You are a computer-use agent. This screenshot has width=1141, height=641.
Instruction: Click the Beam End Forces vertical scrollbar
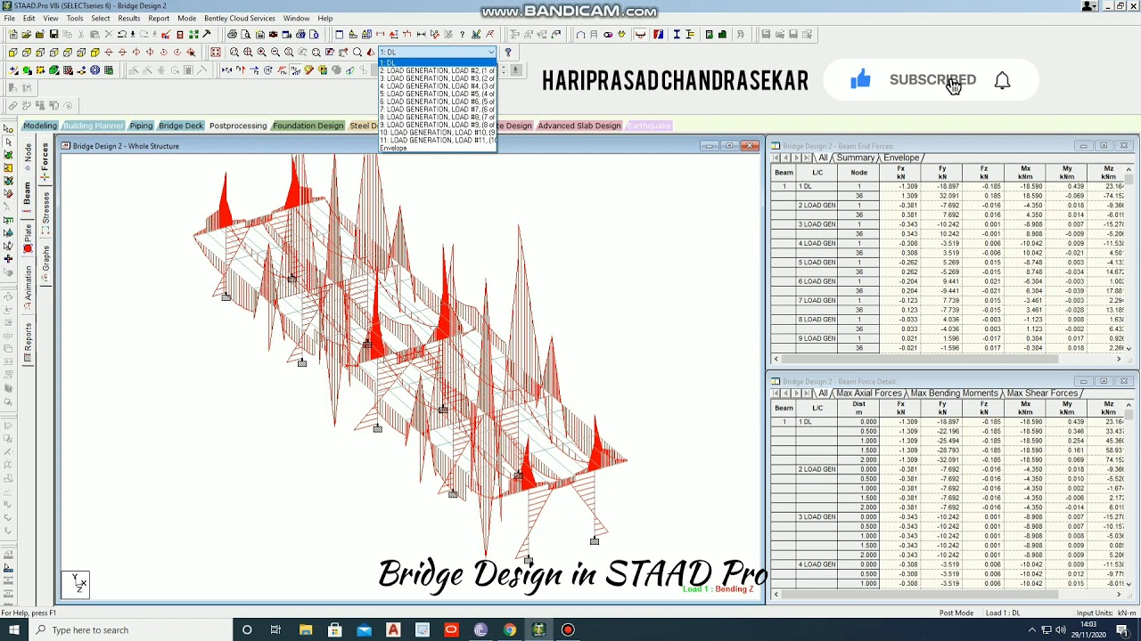1129,258
